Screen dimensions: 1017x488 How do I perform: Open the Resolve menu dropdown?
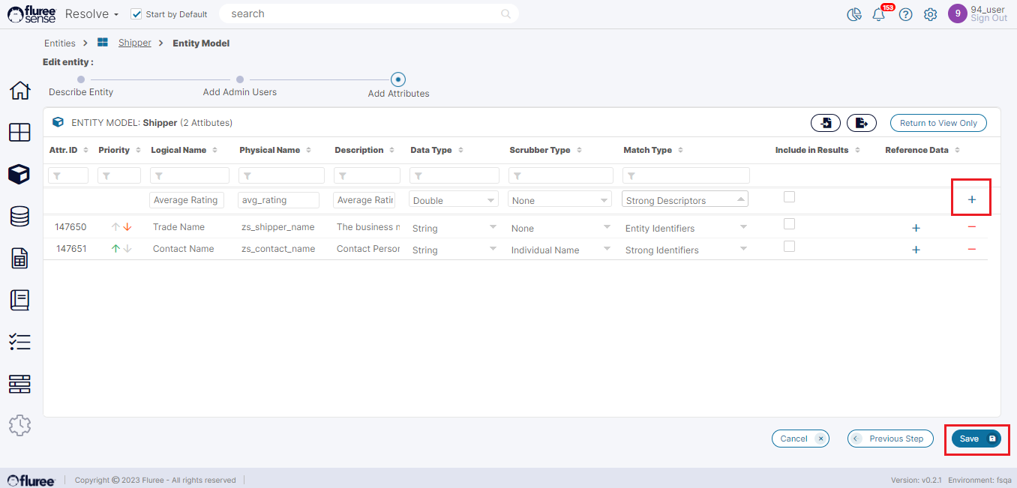tap(91, 14)
